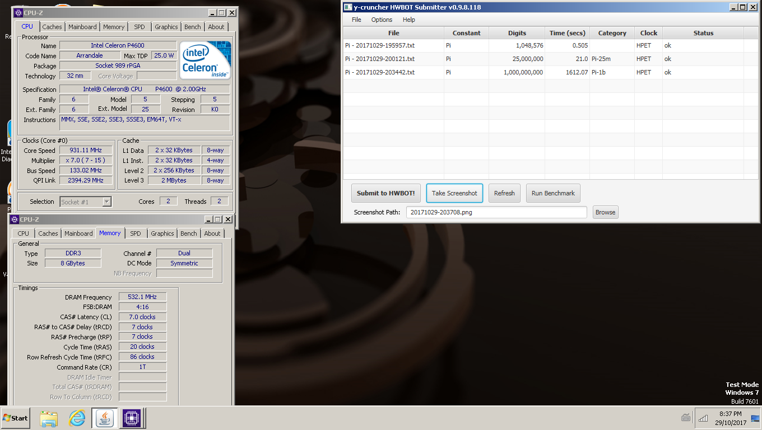The width and height of the screenshot is (762, 430).
Task: Click the Run Benchmark button
Action: [x=553, y=193]
